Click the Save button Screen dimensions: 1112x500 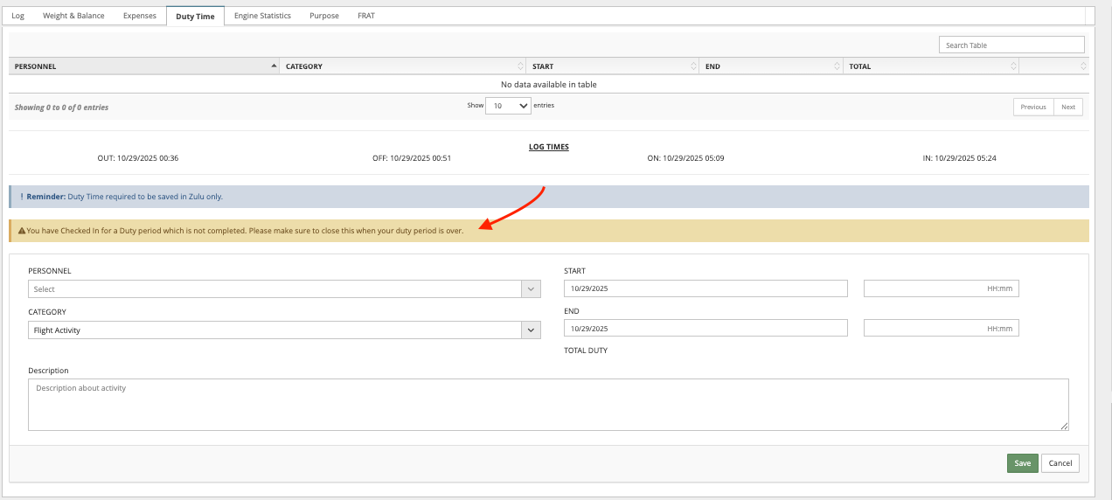pos(1022,463)
